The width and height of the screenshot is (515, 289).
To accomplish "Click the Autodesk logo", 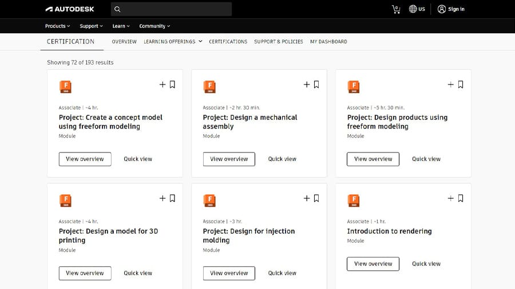I will (70, 9).
